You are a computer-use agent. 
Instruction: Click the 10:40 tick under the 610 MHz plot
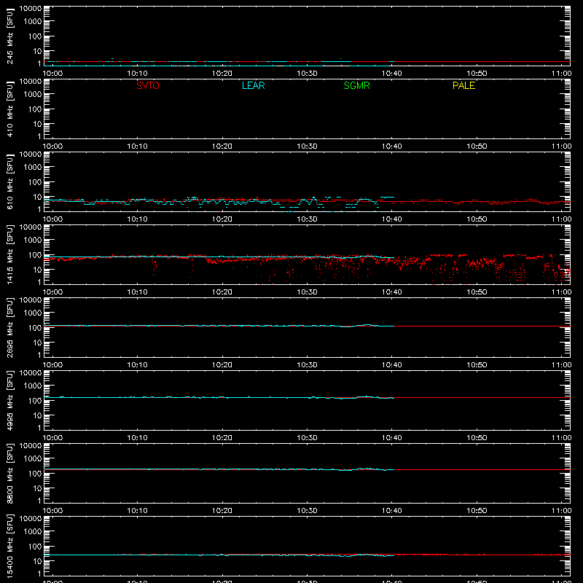click(392, 219)
